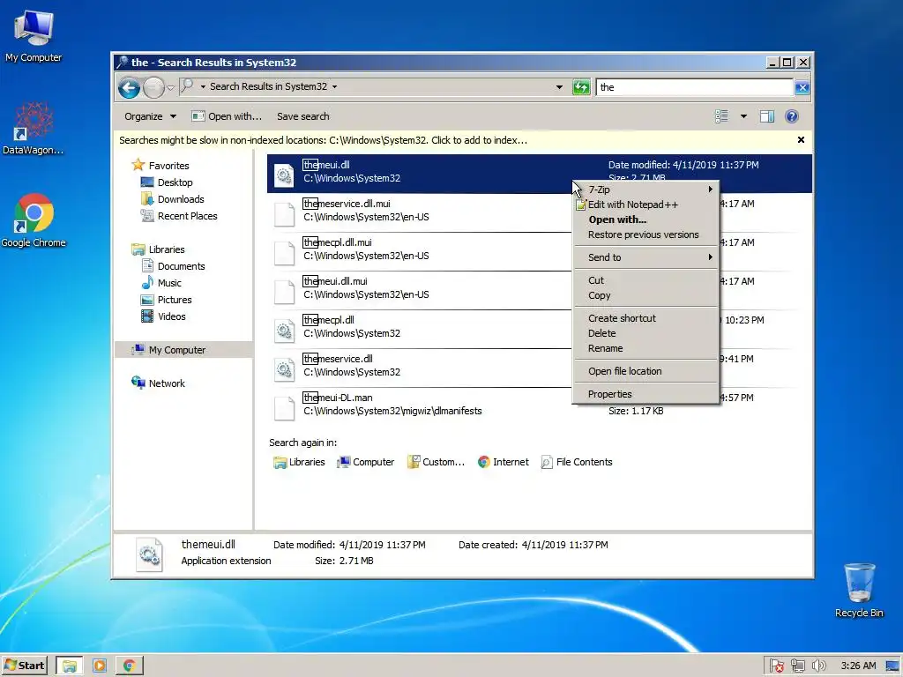The width and height of the screenshot is (903, 677).
Task: Click the Explorer folder taskbar icon
Action: [x=69, y=666]
